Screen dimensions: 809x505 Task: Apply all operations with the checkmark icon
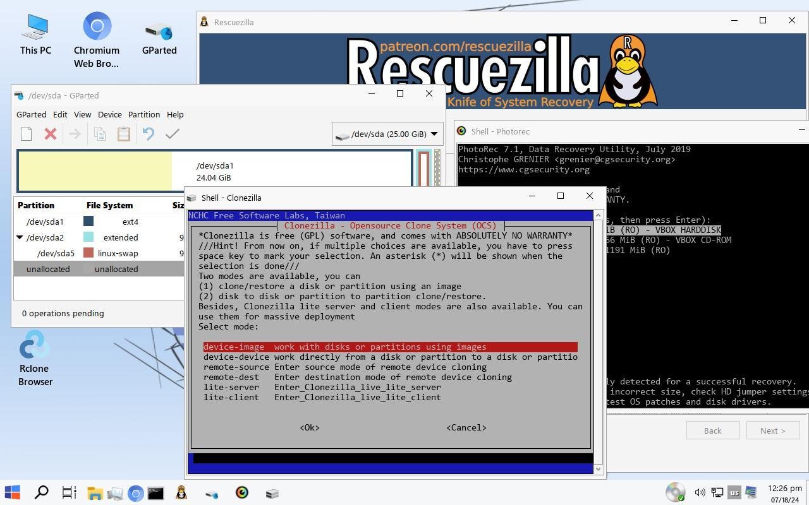click(172, 134)
